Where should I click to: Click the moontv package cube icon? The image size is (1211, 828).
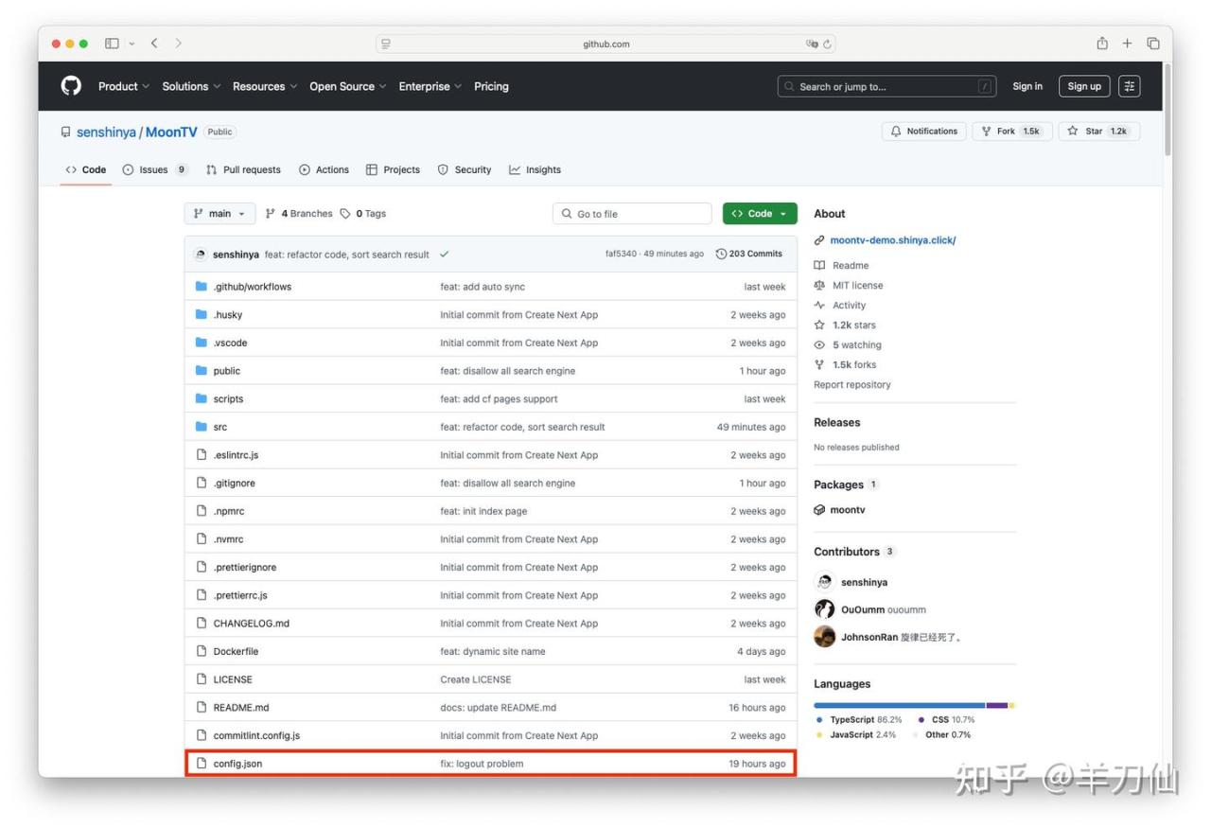819,510
